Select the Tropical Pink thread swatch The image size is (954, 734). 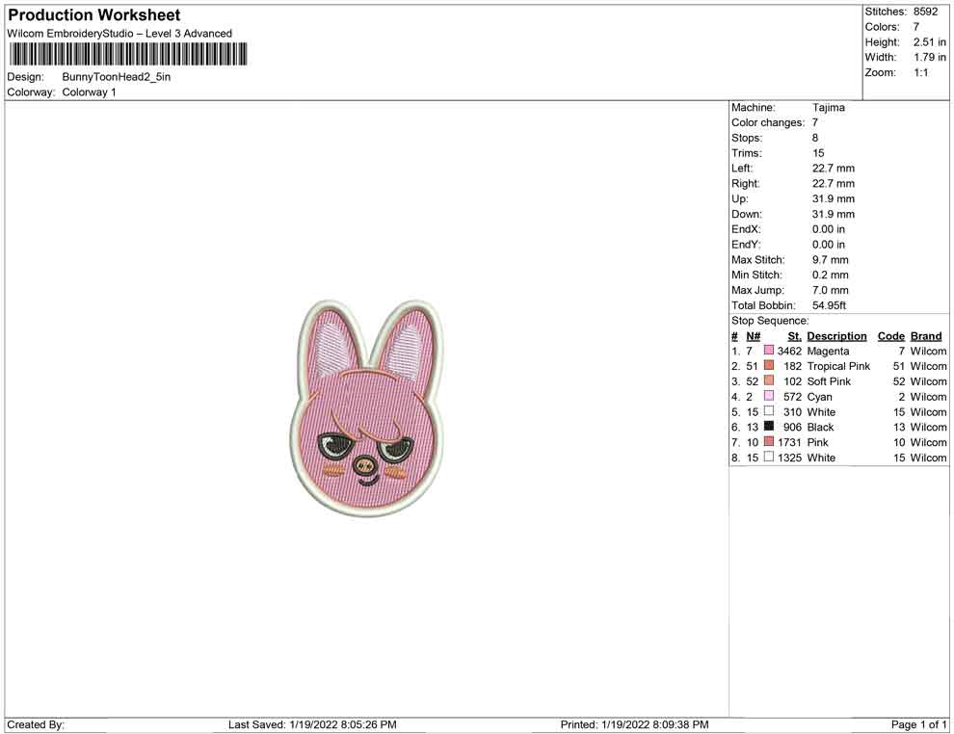tap(768, 365)
